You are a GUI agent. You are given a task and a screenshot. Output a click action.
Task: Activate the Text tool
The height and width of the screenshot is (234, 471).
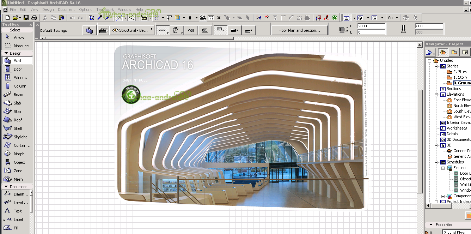click(x=16, y=211)
